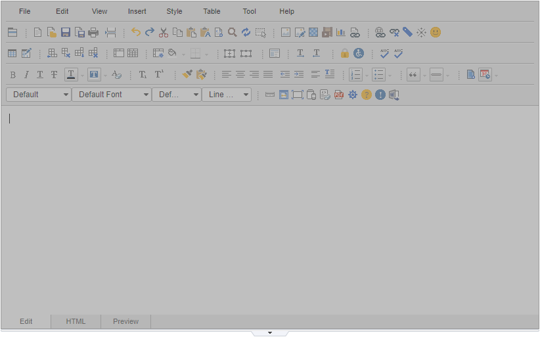Insert a smiley emoticon

point(436,32)
